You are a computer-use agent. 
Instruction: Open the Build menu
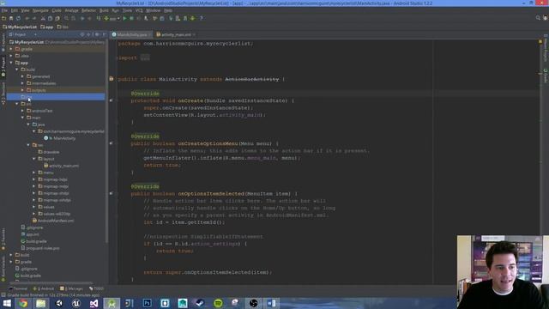pos(104,10)
